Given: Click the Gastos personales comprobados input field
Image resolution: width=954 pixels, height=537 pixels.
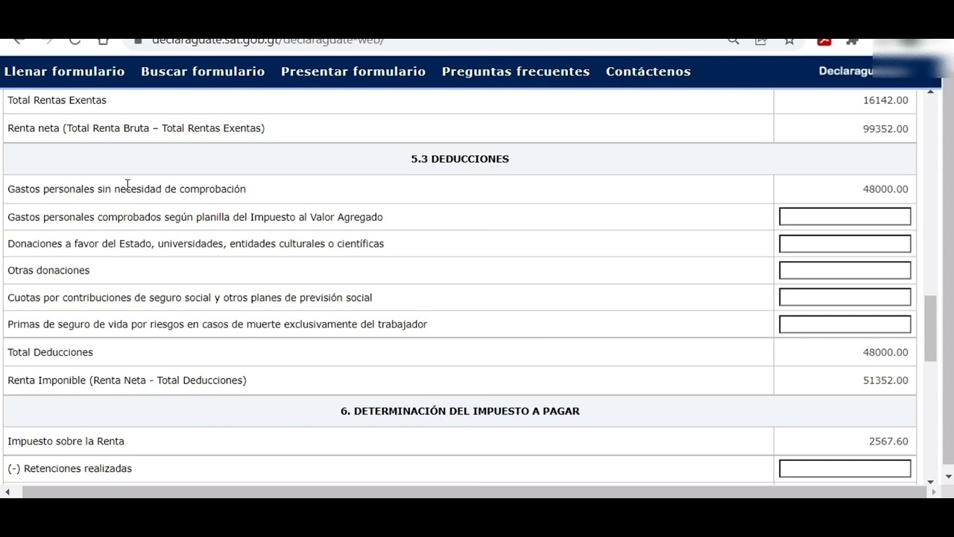Looking at the screenshot, I should pos(844,217).
